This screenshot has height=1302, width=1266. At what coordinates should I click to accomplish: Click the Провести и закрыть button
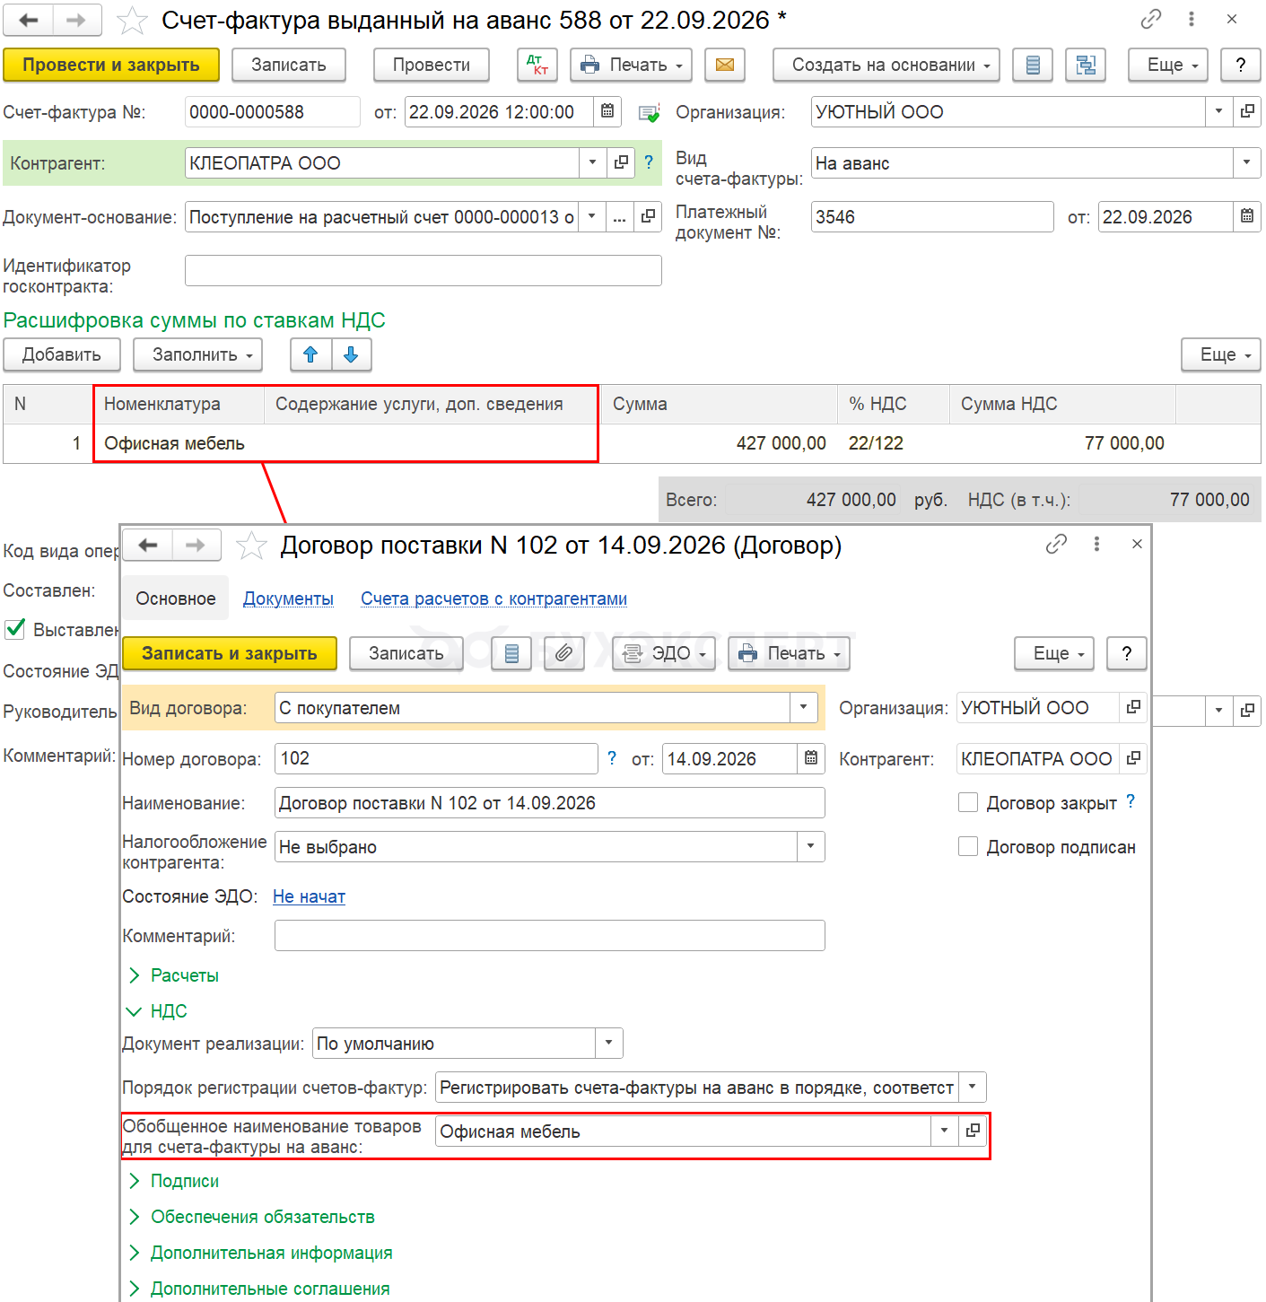point(111,65)
